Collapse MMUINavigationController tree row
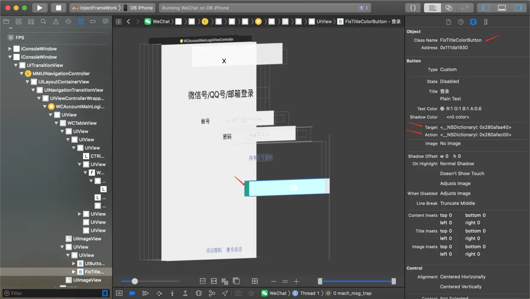Screen dimensions: 530x299 click(21, 73)
